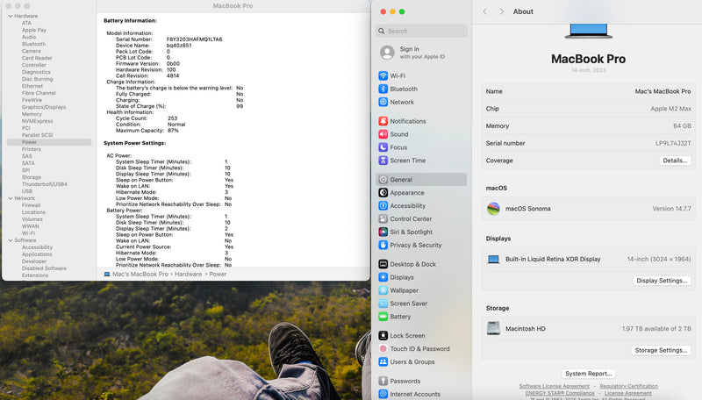Select USB in the Hardware list
The height and width of the screenshot is (400, 702).
coord(27,191)
